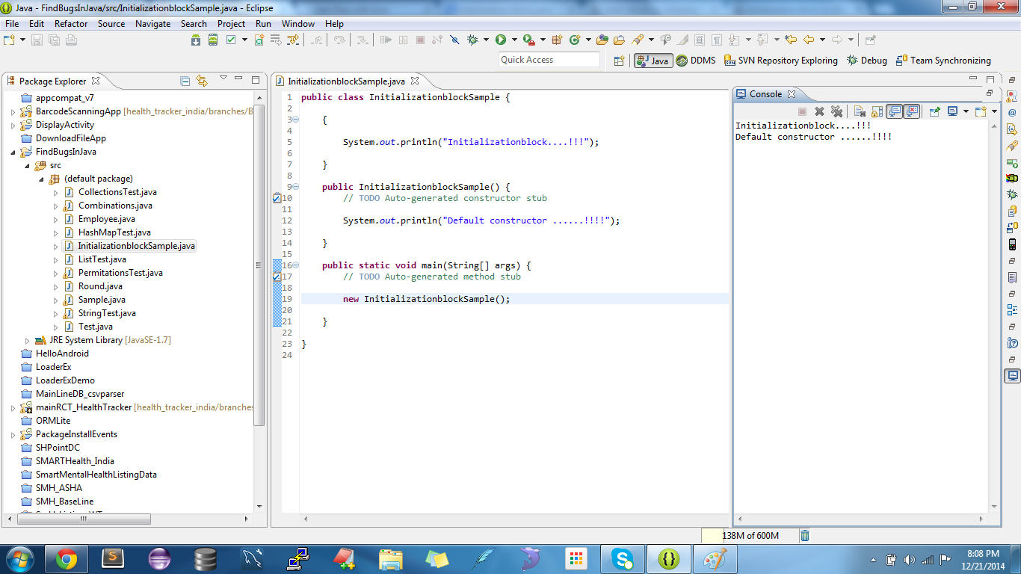Open the Refactor menu
Image resolution: width=1021 pixels, height=574 pixels.
click(71, 24)
